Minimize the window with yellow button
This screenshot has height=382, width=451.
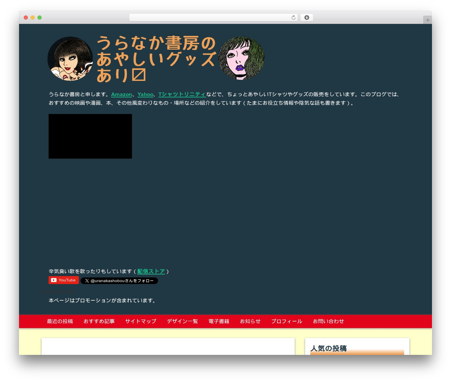click(33, 18)
